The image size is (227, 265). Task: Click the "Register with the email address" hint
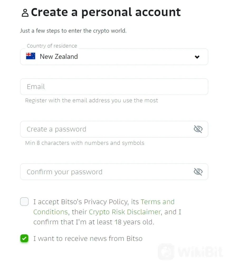pos(92,100)
